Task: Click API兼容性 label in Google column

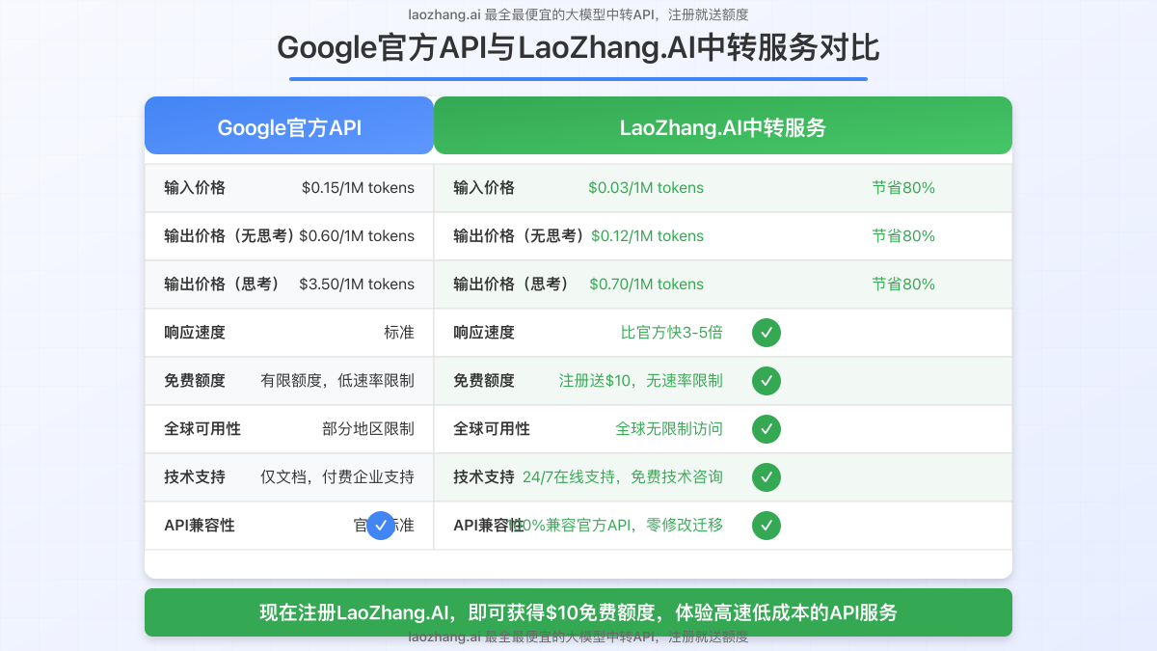Action: click(x=200, y=526)
